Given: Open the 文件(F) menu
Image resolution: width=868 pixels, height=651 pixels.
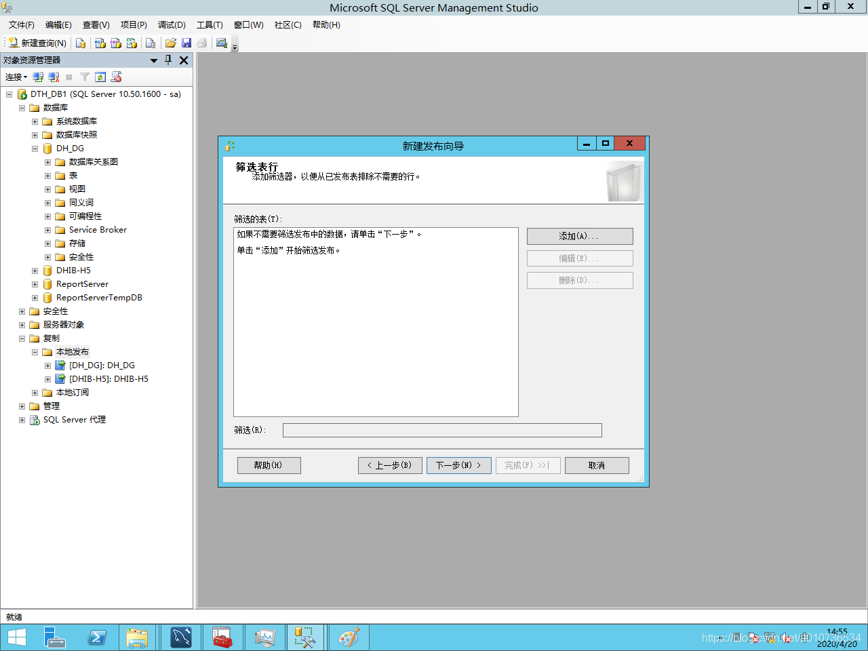Looking at the screenshot, I should (x=22, y=24).
